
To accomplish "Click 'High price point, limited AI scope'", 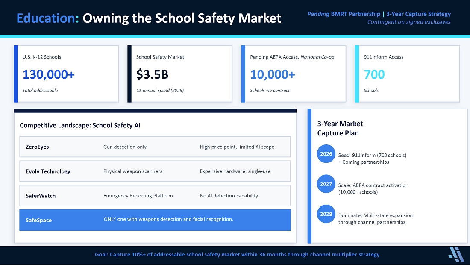I will pyautogui.click(x=237, y=147).
